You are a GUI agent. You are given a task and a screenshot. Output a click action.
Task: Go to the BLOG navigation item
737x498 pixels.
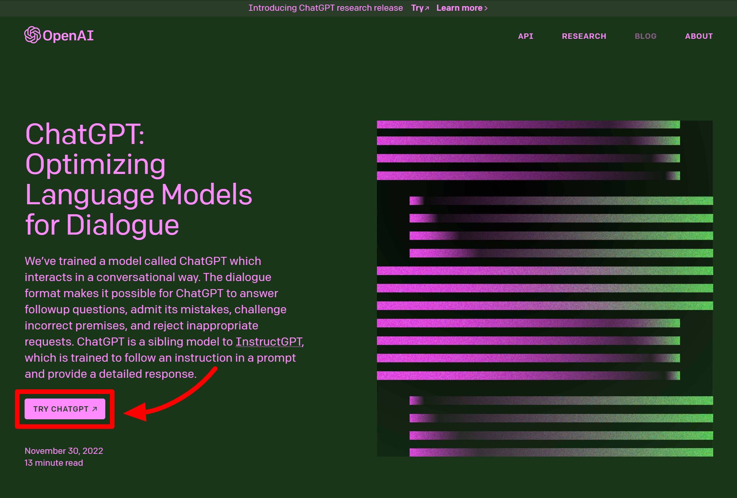point(645,36)
